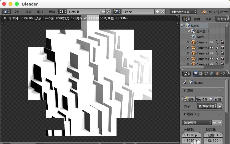Open the Render properties tab camera icon
This screenshot has width=230, height=144.
(x=195, y=74)
